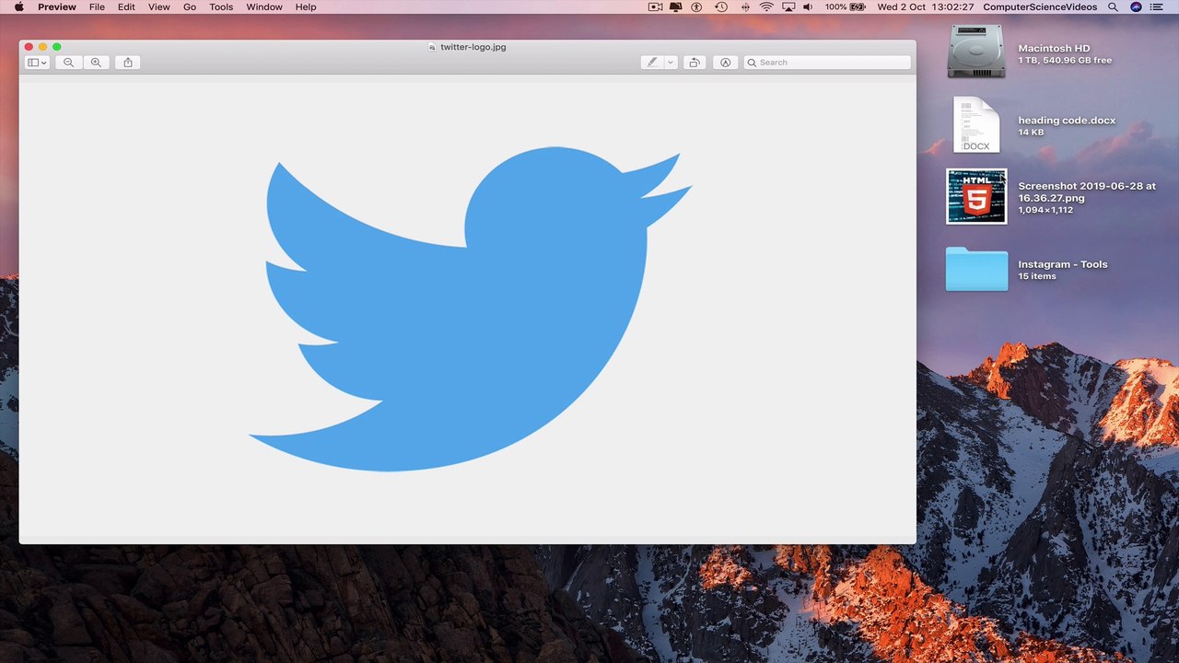Open the View menu
This screenshot has height=663, width=1179.
(159, 6)
